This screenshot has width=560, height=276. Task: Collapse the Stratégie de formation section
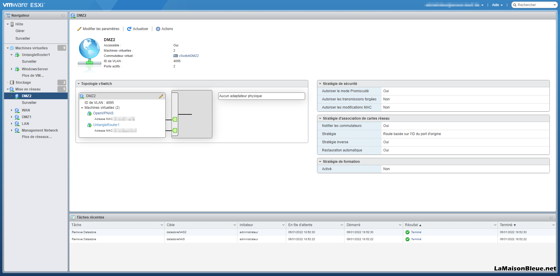pos(320,162)
